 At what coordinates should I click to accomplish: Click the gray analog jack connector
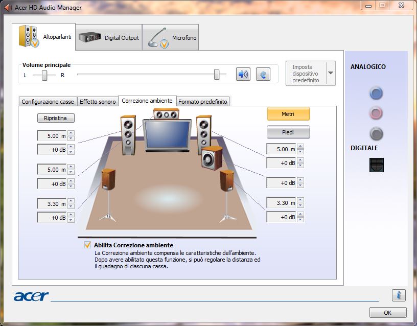(376, 134)
